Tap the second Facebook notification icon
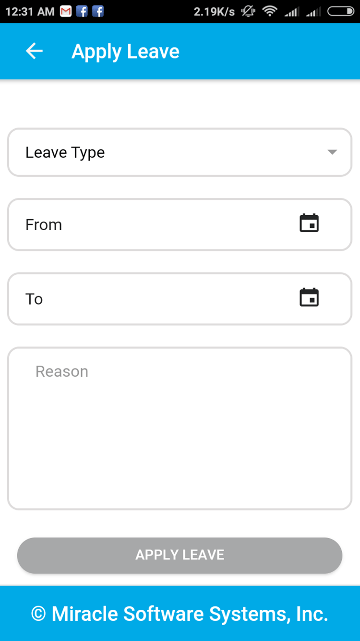360x641 pixels. click(98, 12)
